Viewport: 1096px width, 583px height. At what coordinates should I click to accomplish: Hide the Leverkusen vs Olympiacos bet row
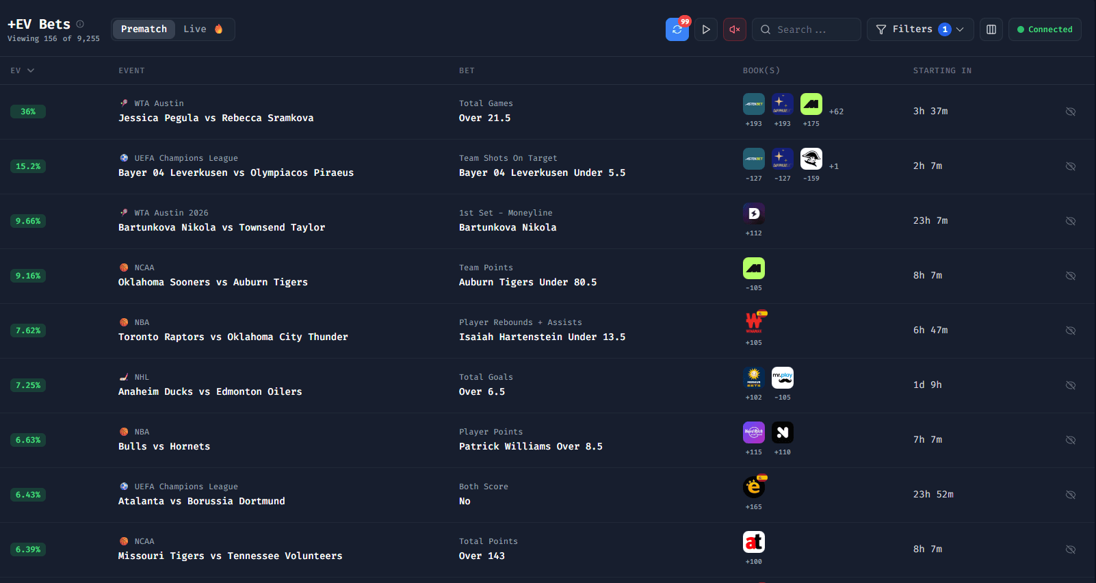pos(1071,166)
